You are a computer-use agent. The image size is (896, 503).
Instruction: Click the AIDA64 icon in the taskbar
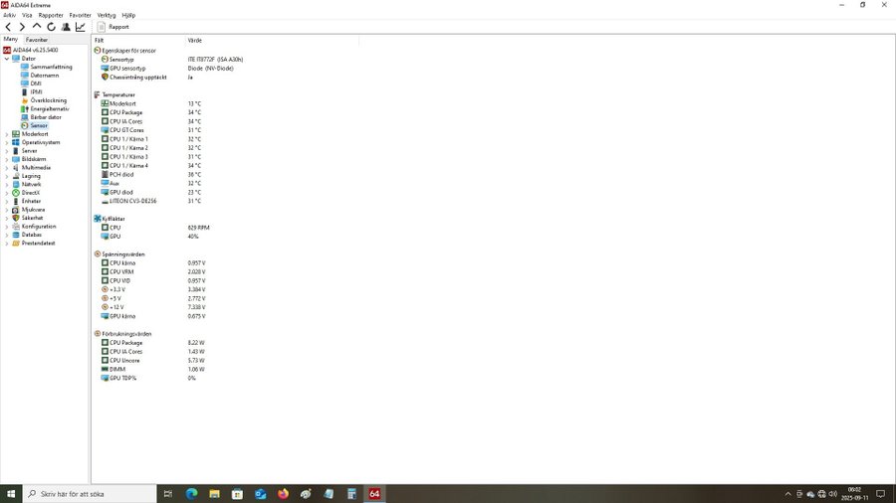(374, 493)
